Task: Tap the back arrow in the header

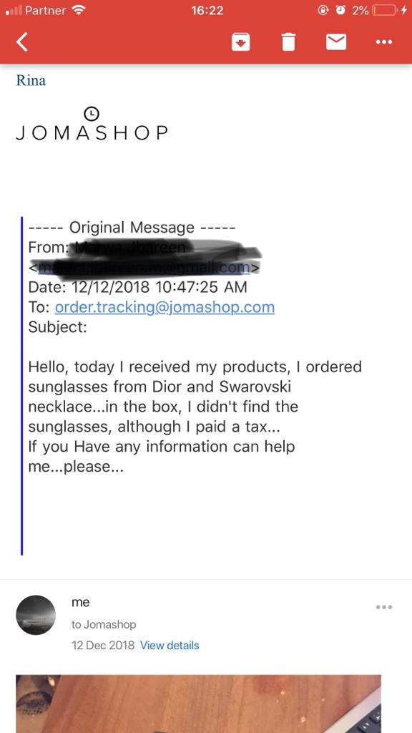Action: tap(22, 42)
